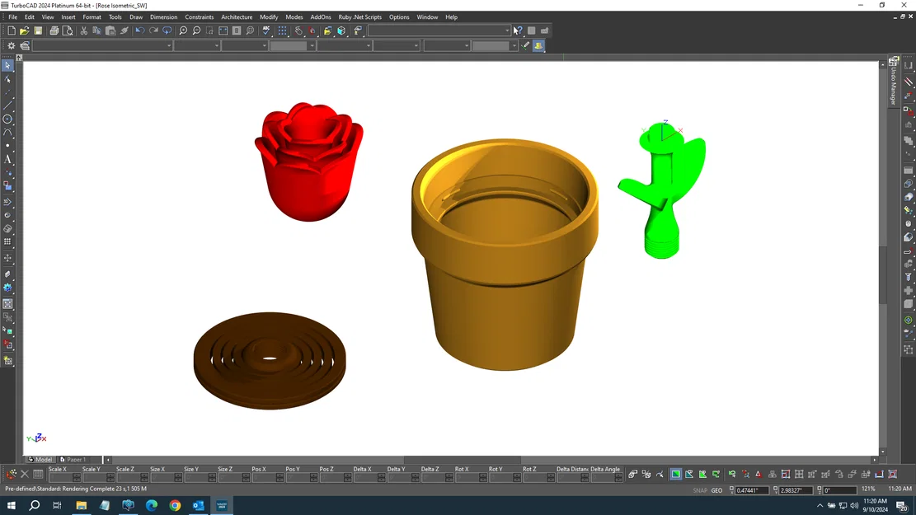
Task: Click the Undo arrow icon
Action: (x=139, y=30)
